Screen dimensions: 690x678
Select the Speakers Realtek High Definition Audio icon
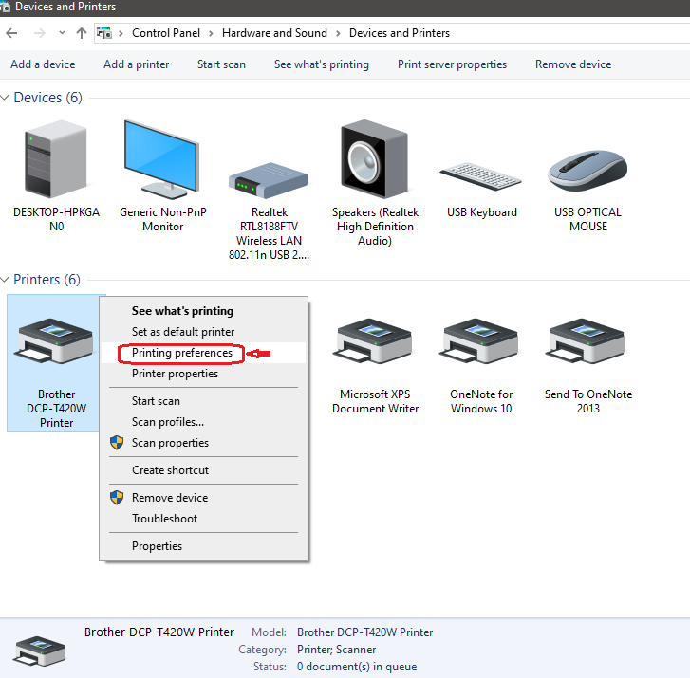point(375,159)
